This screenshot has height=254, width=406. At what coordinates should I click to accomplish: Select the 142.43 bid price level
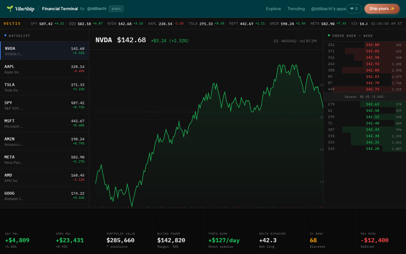pos(365,130)
